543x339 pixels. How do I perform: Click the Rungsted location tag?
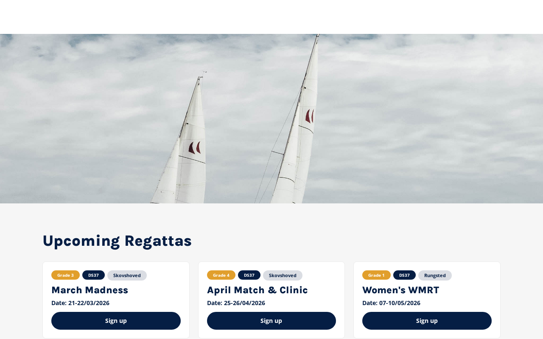pyautogui.click(x=435, y=275)
